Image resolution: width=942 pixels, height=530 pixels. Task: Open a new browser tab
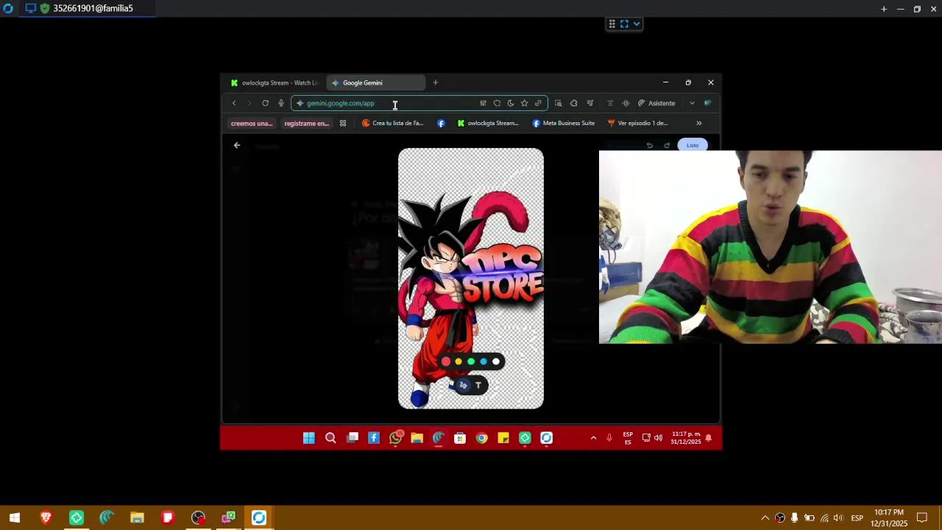[435, 82]
